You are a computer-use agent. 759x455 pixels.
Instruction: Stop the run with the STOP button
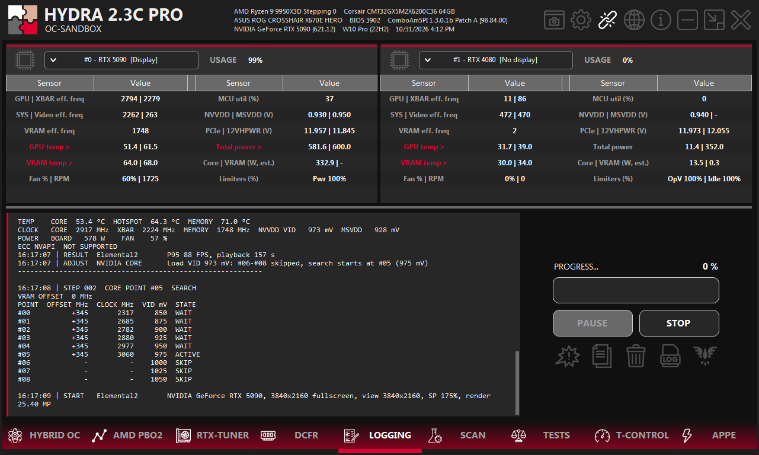[679, 323]
